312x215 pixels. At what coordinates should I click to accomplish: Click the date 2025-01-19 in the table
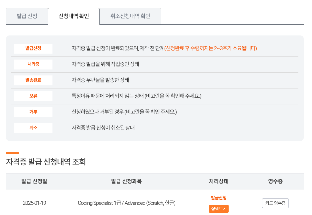(34, 203)
